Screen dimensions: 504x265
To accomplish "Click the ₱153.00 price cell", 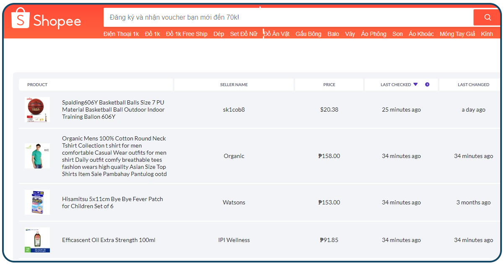I will coord(329,202).
